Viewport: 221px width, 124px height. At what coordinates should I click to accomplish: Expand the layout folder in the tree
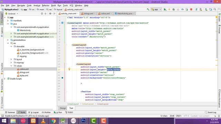pos(11,60)
